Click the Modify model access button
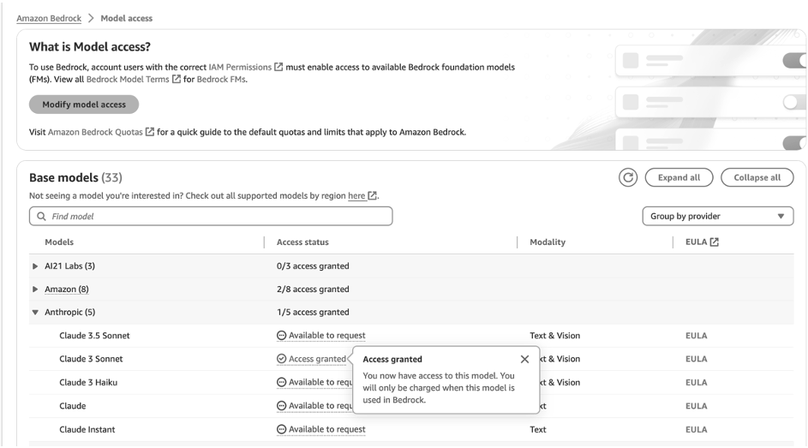 pos(84,105)
